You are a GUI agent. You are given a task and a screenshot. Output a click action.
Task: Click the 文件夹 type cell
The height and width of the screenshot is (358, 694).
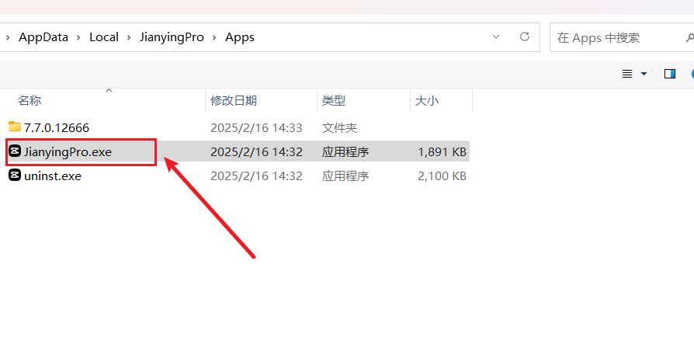pyautogui.click(x=339, y=128)
